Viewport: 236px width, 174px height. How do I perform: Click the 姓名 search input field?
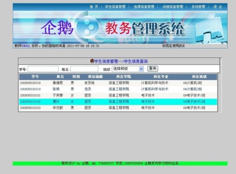84,69
